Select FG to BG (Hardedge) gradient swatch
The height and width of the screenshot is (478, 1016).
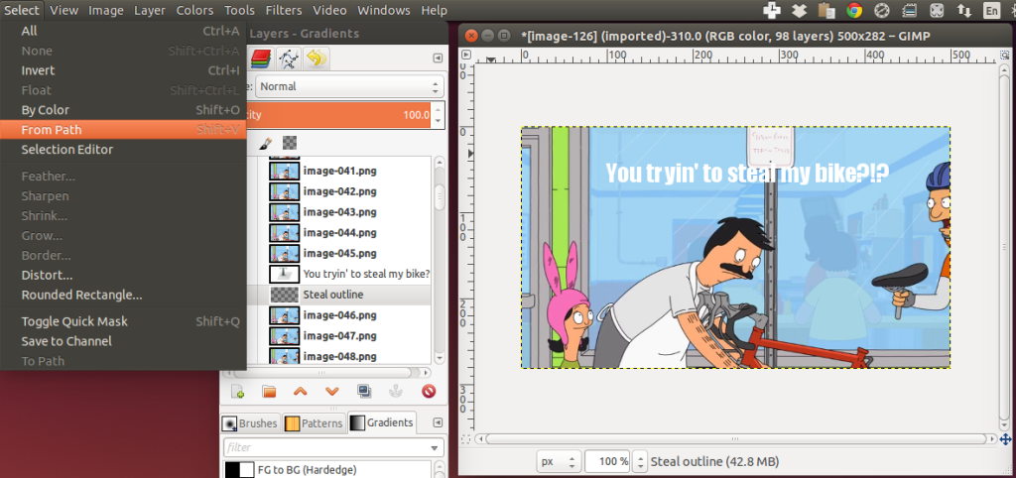pos(239,470)
